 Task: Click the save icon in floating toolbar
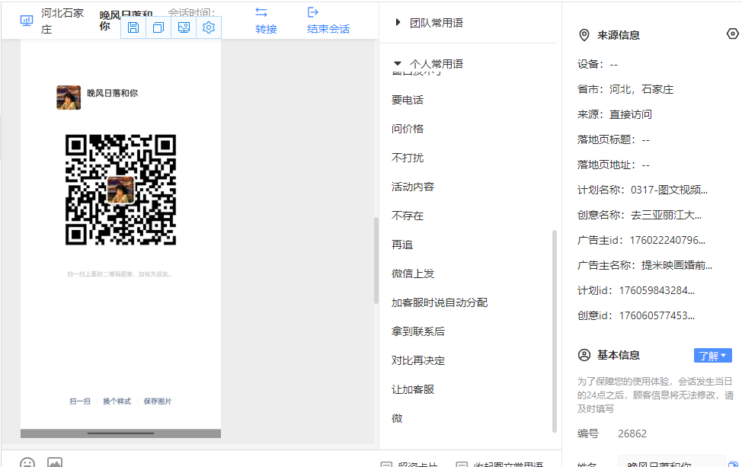point(133,27)
